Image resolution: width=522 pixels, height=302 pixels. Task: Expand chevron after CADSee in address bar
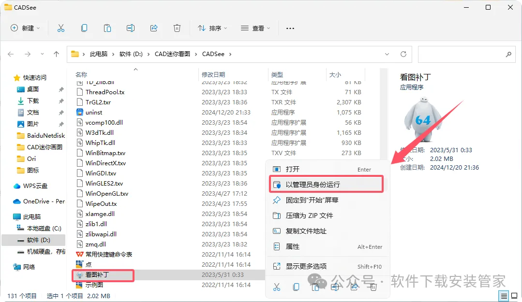[230, 54]
